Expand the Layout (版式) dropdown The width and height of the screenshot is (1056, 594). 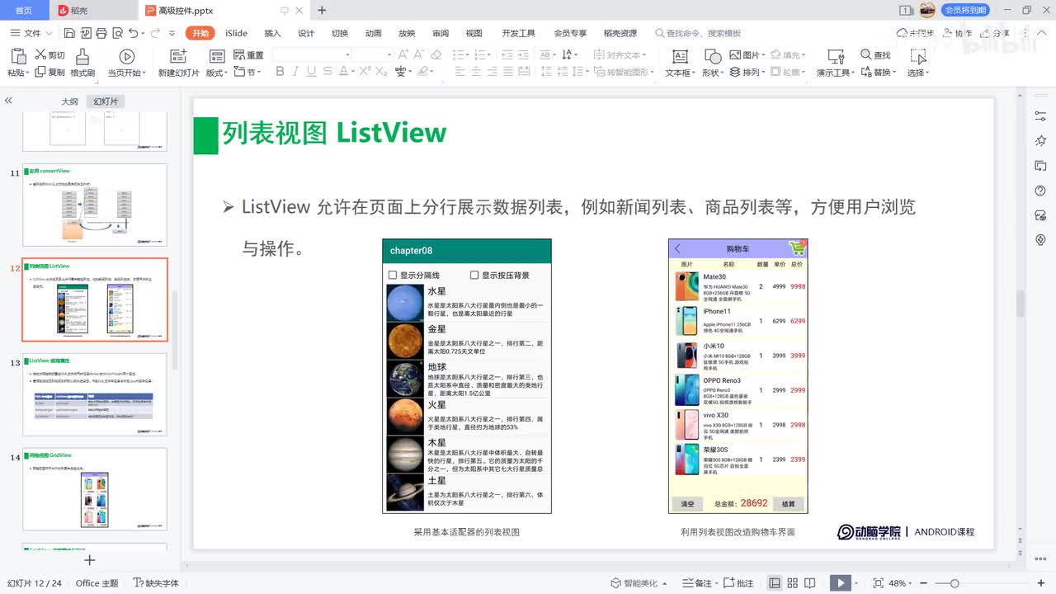point(217,73)
